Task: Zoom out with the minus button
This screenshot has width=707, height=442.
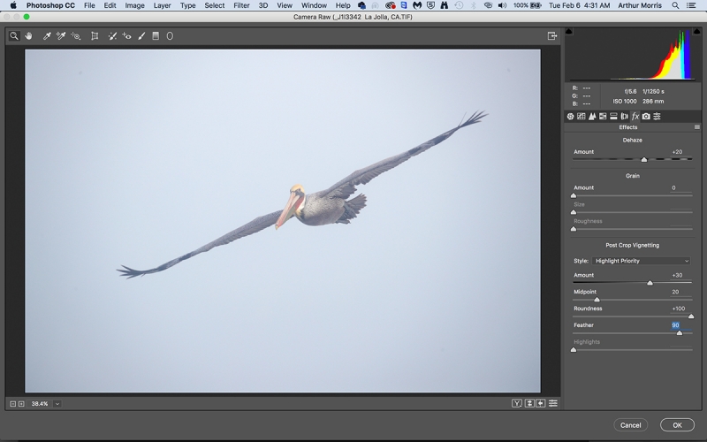Action: (12, 404)
